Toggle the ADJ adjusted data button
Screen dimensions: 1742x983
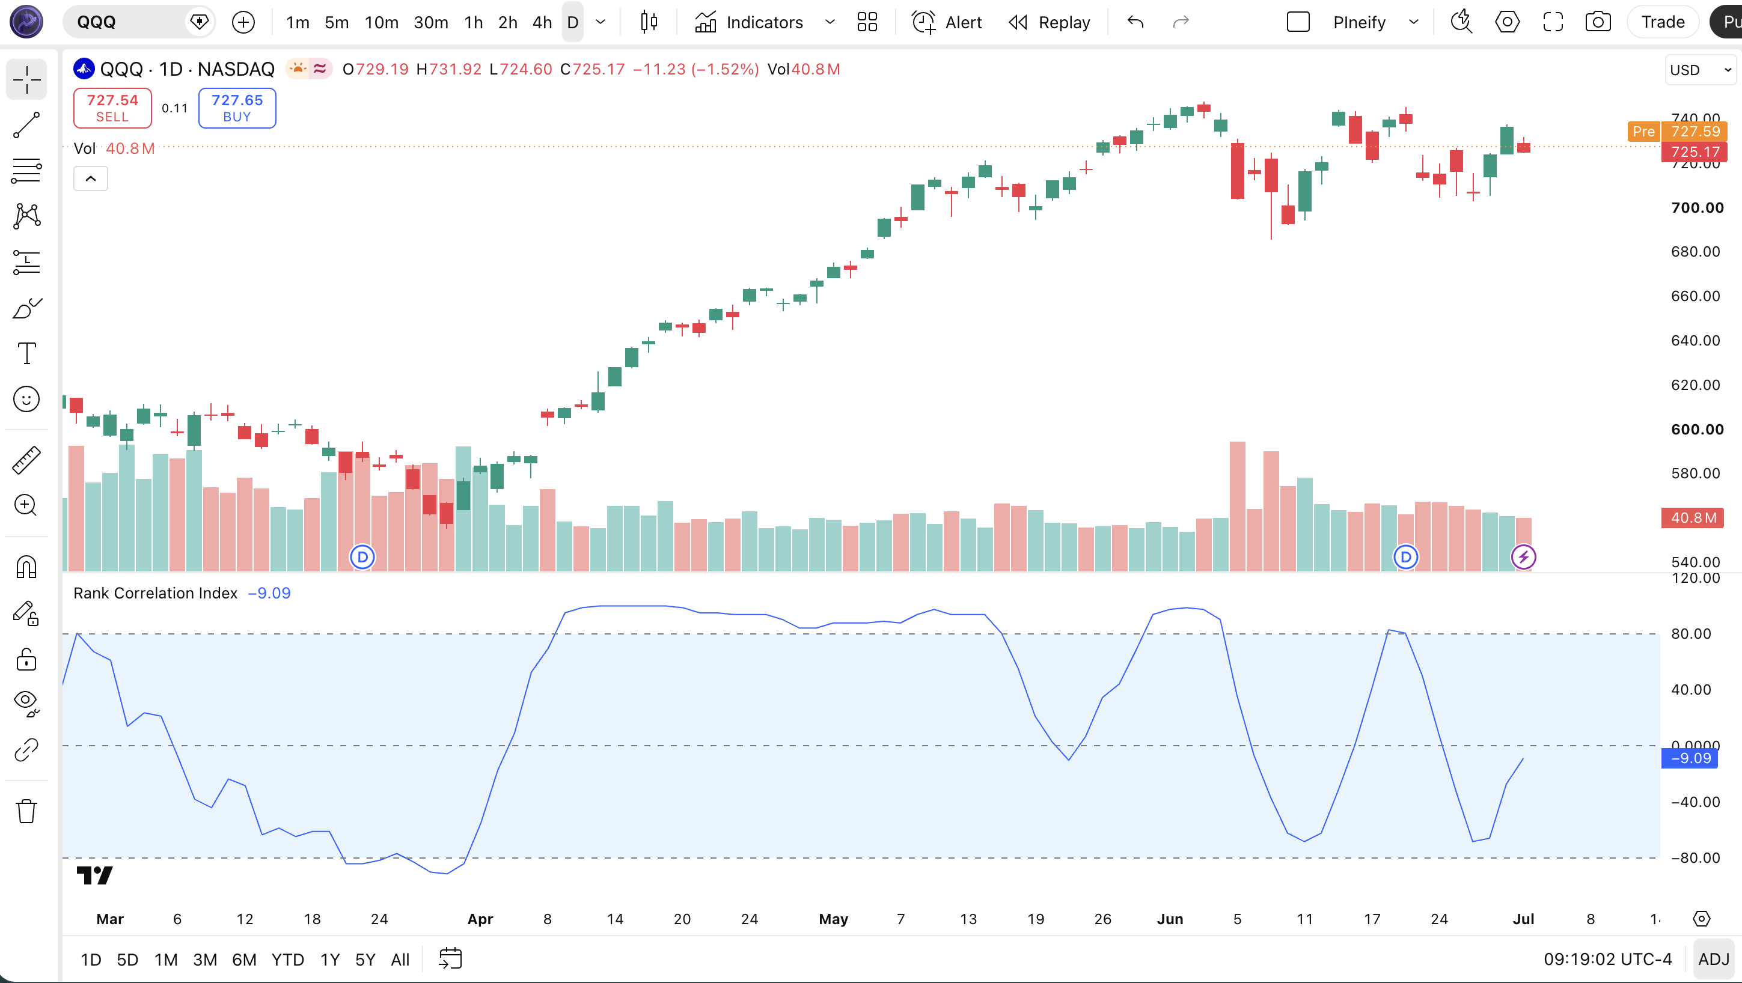coord(1714,960)
